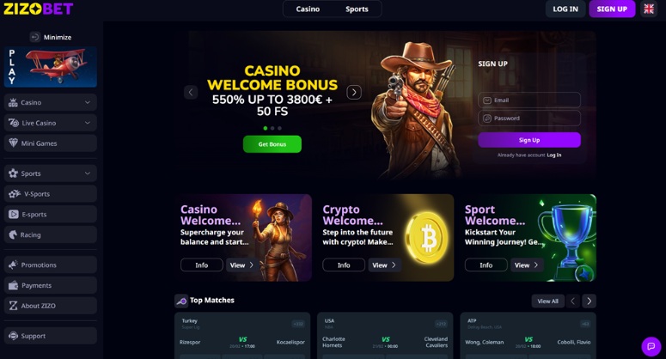Image resolution: width=666 pixels, height=359 pixels.
Task: Click the Mini Games diamond icon
Action: (x=14, y=143)
